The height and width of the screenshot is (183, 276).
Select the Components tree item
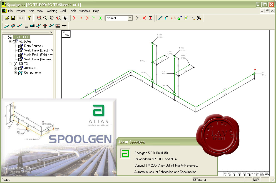coord(33,73)
